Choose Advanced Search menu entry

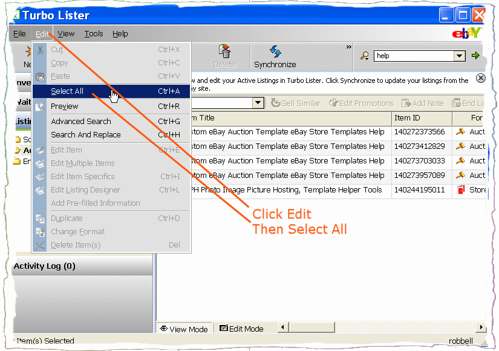tap(111, 122)
